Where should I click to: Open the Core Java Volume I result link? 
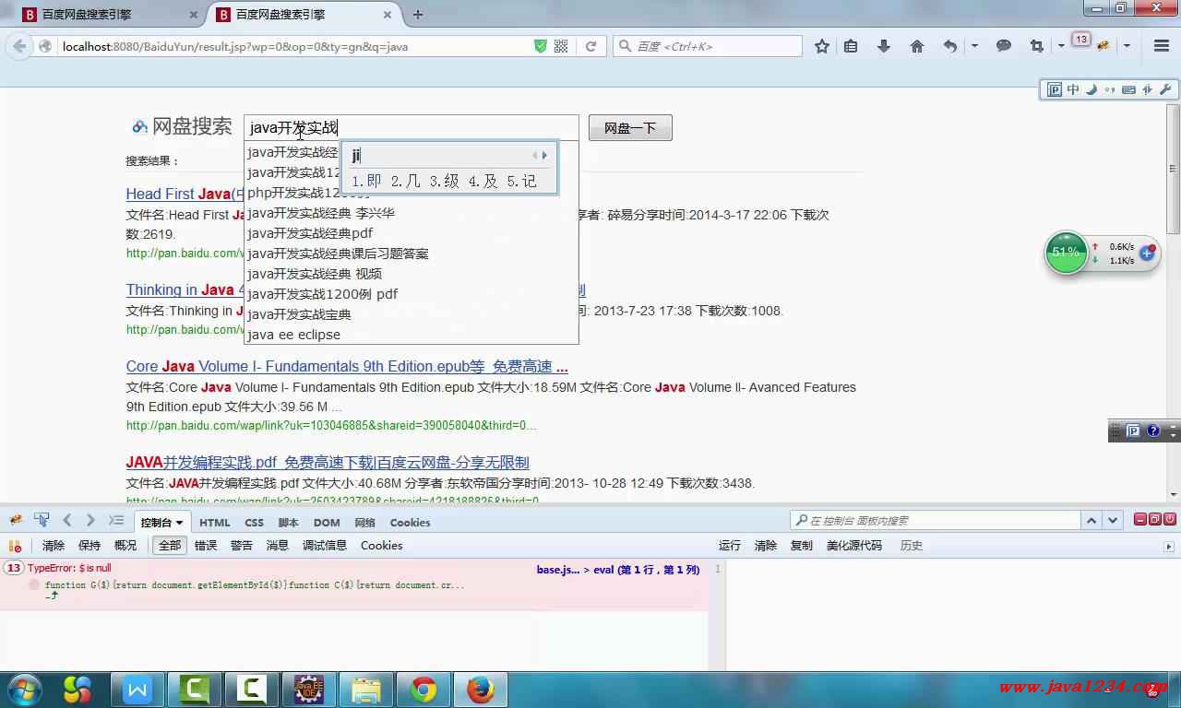coord(347,366)
